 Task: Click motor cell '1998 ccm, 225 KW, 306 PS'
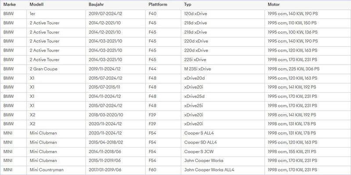tap(294, 69)
